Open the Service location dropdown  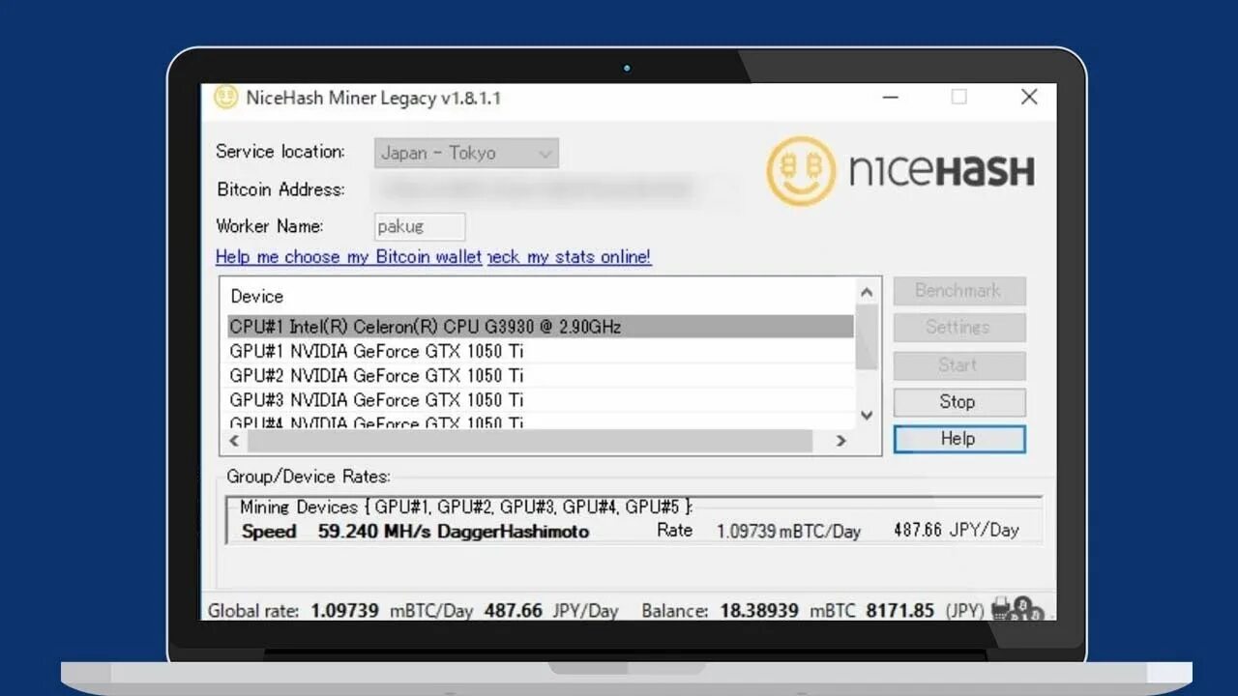click(466, 153)
